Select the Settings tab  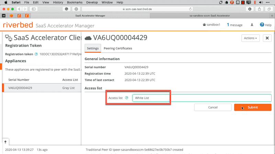click(x=93, y=48)
